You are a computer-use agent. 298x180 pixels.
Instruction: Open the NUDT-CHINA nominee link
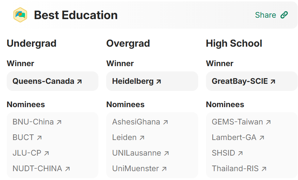click(37, 169)
